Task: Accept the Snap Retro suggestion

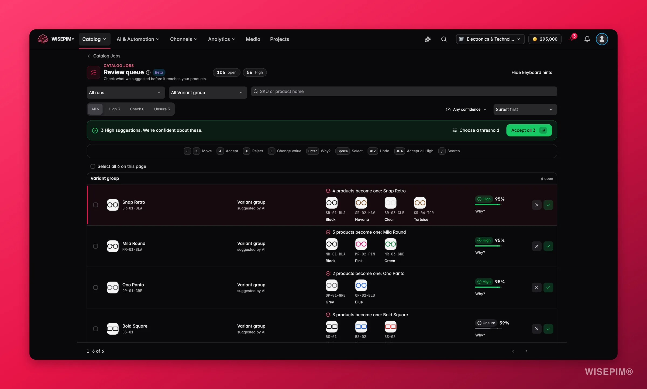Action: tap(548, 205)
